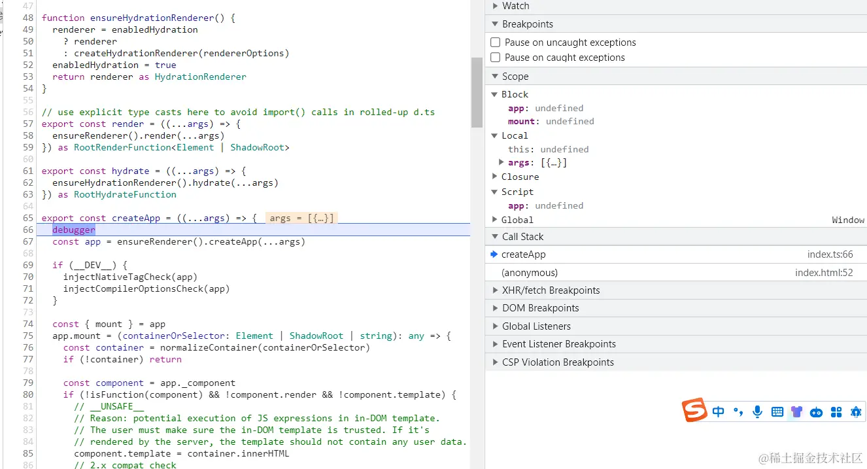Click the highlighted debugger statement
867x469 pixels.
click(74, 230)
